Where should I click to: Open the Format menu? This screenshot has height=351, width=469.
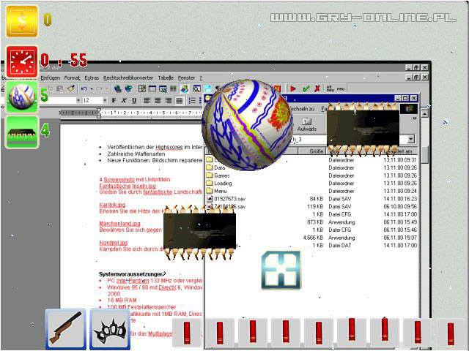coord(73,78)
